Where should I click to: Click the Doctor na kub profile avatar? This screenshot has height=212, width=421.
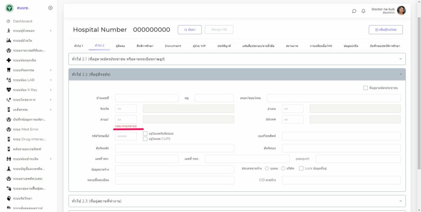pos(401,11)
